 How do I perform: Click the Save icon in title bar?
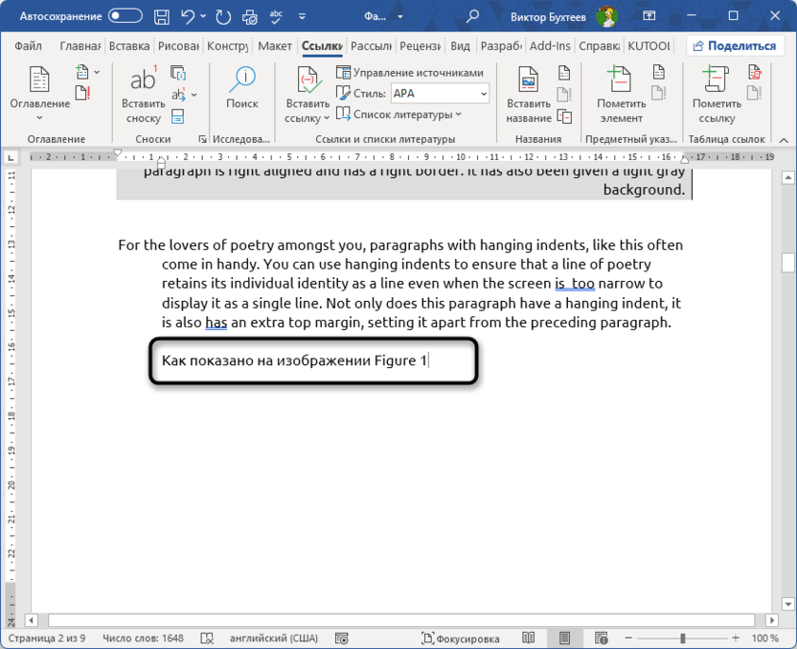click(x=162, y=16)
